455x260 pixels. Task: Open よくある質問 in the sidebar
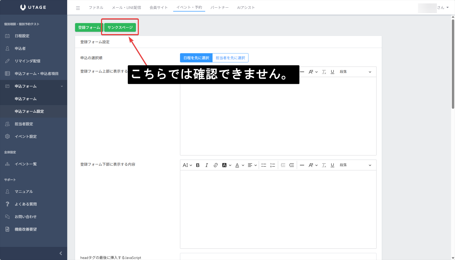point(34,204)
